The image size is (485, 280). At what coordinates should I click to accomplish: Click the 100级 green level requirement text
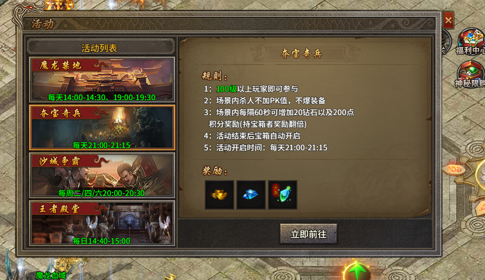226,89
